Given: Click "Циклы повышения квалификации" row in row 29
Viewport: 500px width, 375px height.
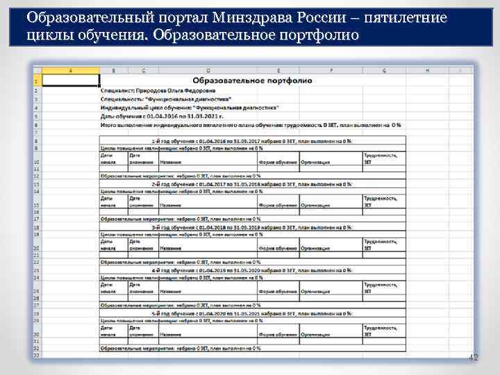Looking at the screenshot, I should click(253, 320).
